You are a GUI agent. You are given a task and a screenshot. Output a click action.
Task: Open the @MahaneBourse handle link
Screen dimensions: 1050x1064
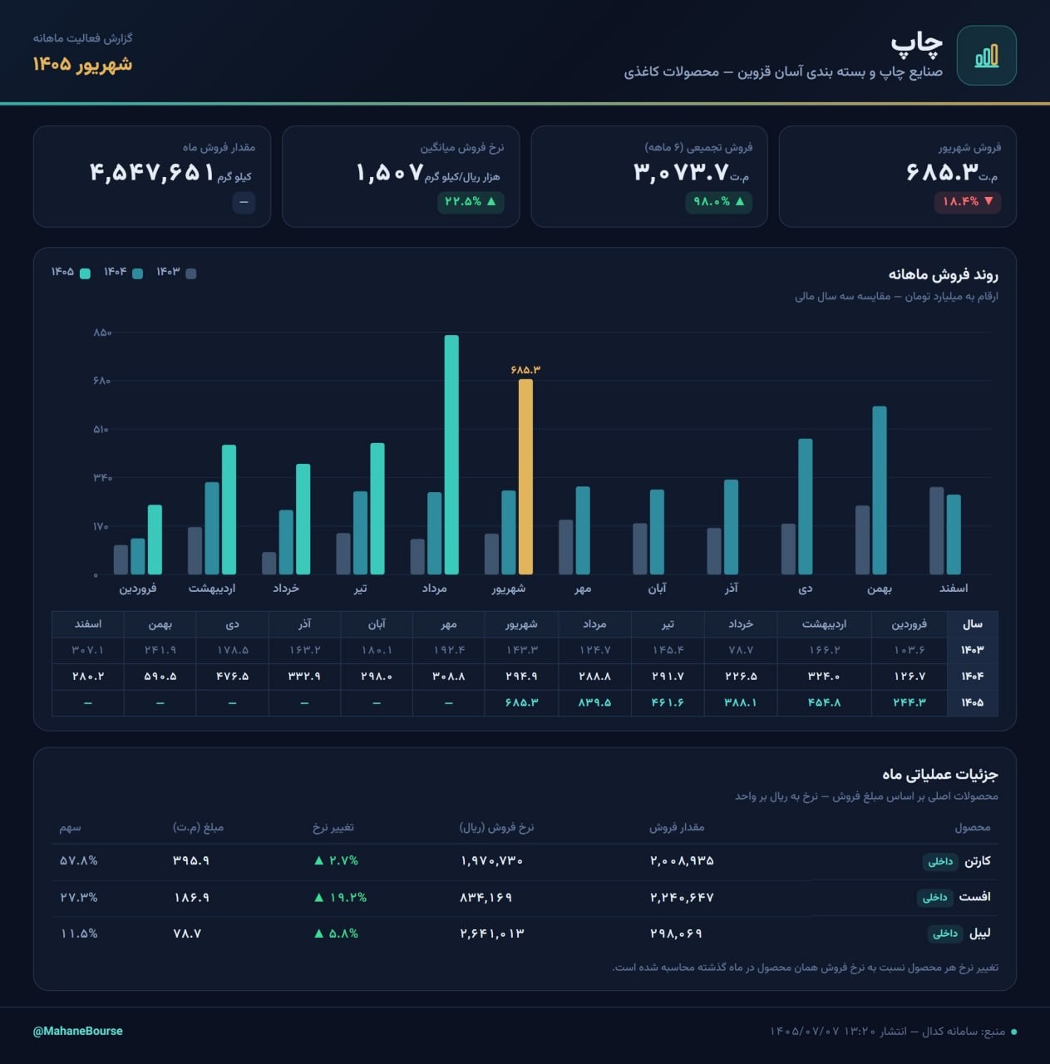(77, 1031)
